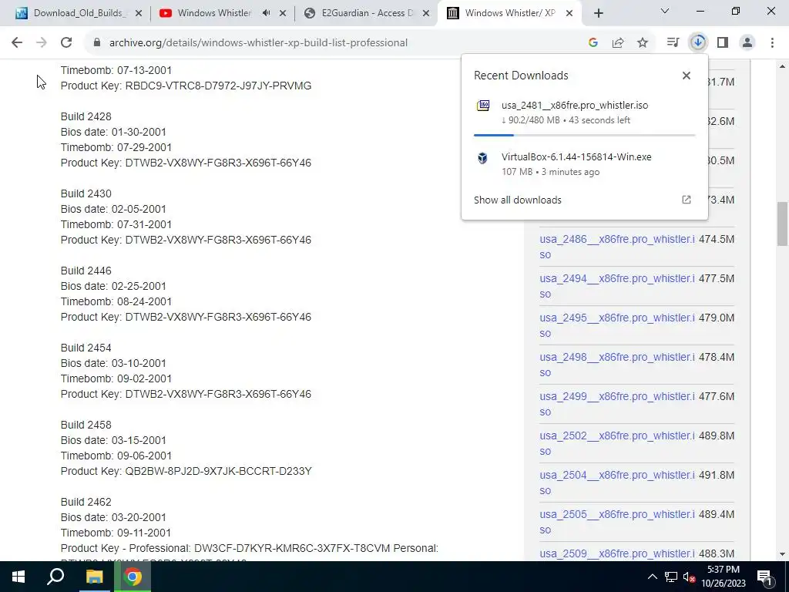Open a new browser tab
The image size is (789, 592).
pyautogui.click(x=598, y=14)
